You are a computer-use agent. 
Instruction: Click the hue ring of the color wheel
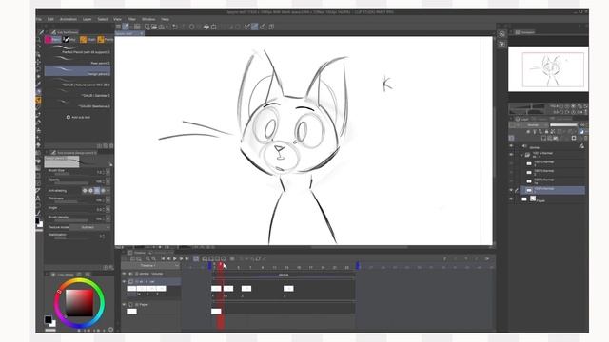tap(79, 281)
